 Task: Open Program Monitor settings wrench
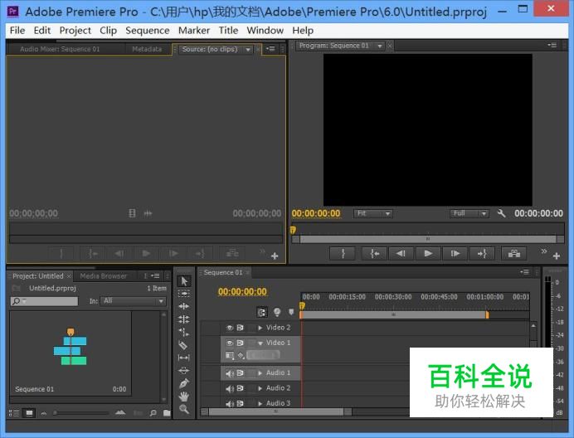pyautogui.click(x=501, y=213)
